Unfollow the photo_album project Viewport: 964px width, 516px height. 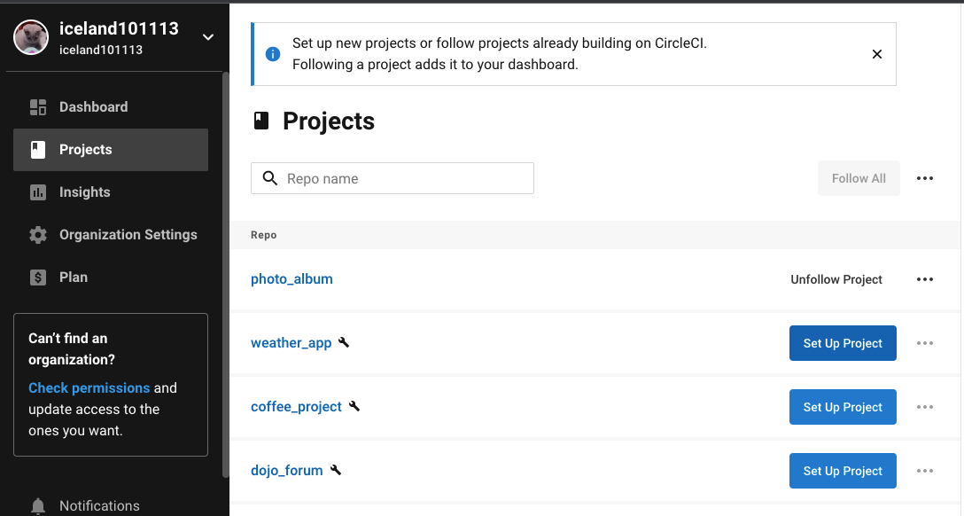click(836, 278)
